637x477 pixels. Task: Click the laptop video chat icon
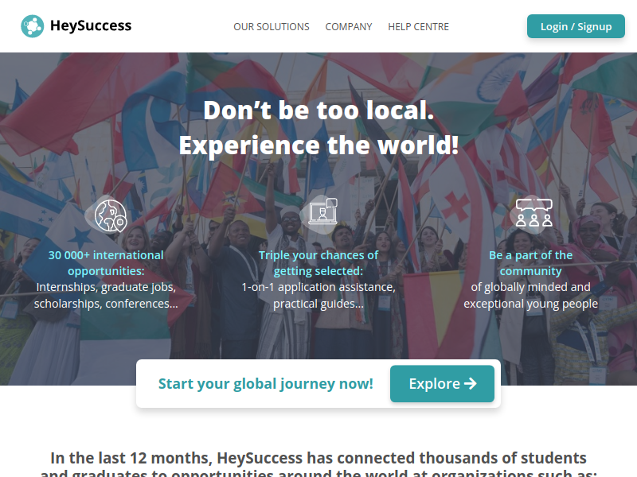(319, 214)
